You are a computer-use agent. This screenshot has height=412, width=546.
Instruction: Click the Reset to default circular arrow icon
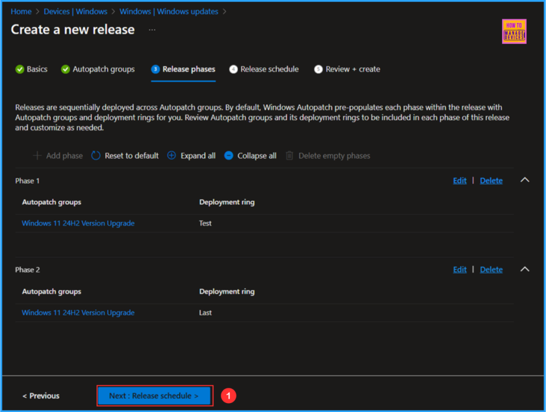tap(96, 155)
